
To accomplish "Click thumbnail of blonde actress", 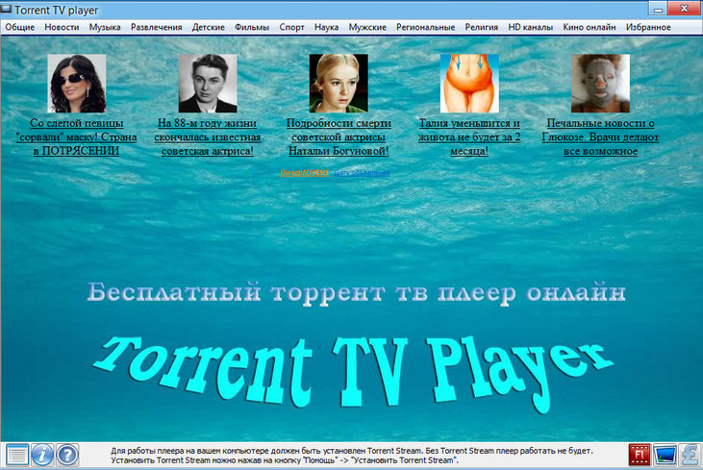I will pos(339,84).
